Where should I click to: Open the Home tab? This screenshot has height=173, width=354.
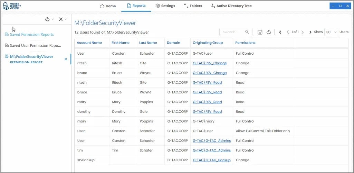click(x=108, y=6)
